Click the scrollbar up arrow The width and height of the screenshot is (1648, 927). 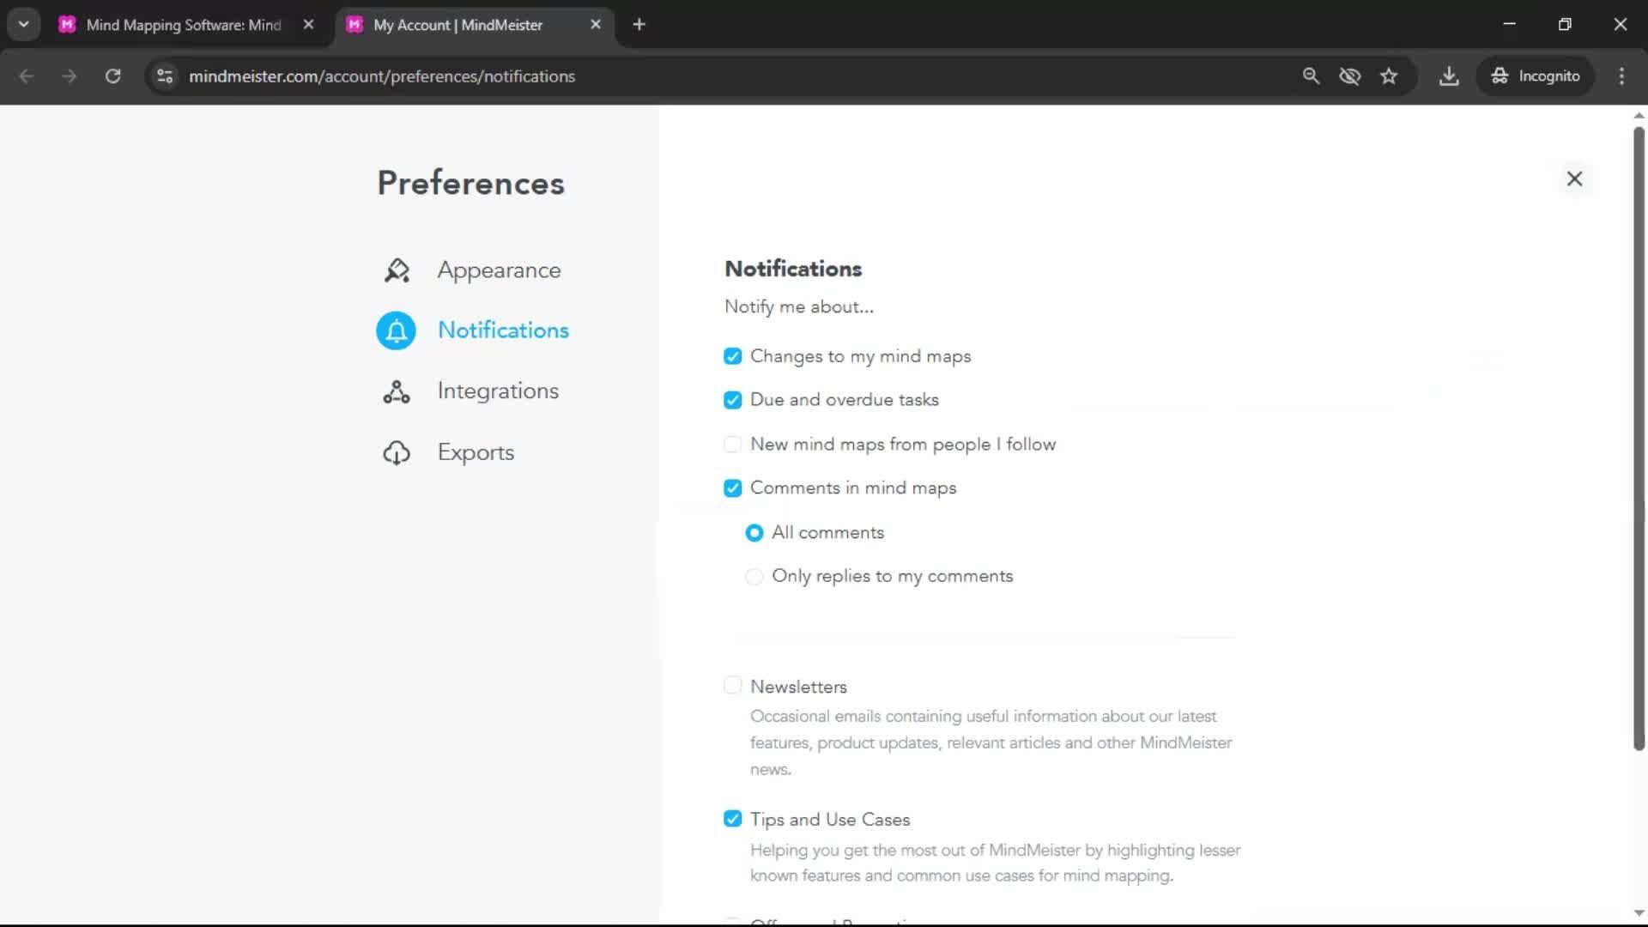pyautogui.click(x=1639, y=115)
